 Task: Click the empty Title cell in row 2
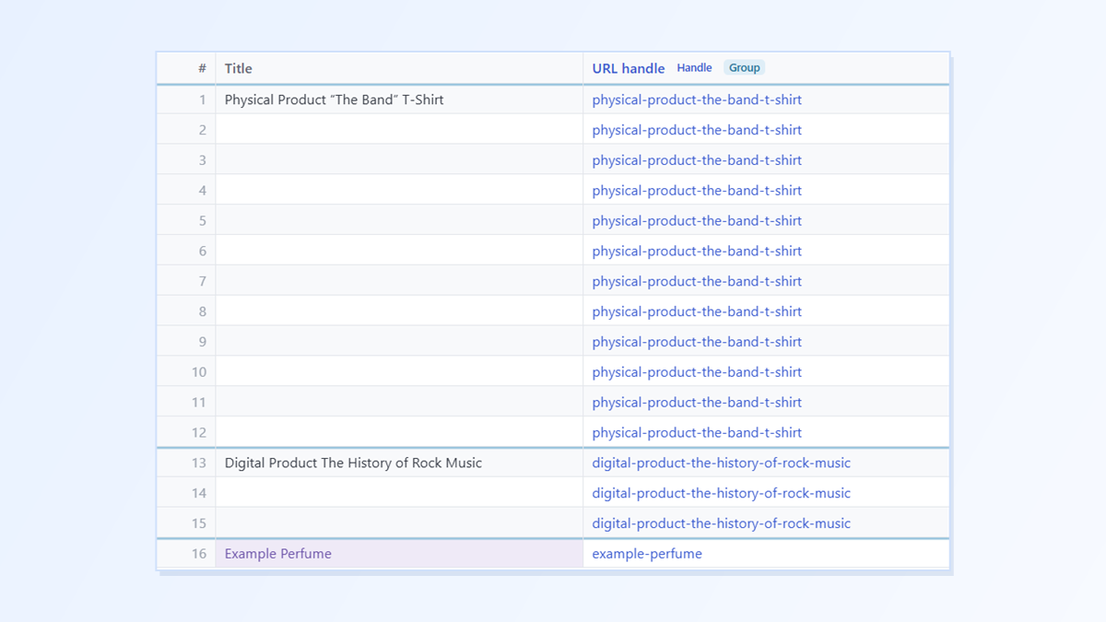click(399, 130)
